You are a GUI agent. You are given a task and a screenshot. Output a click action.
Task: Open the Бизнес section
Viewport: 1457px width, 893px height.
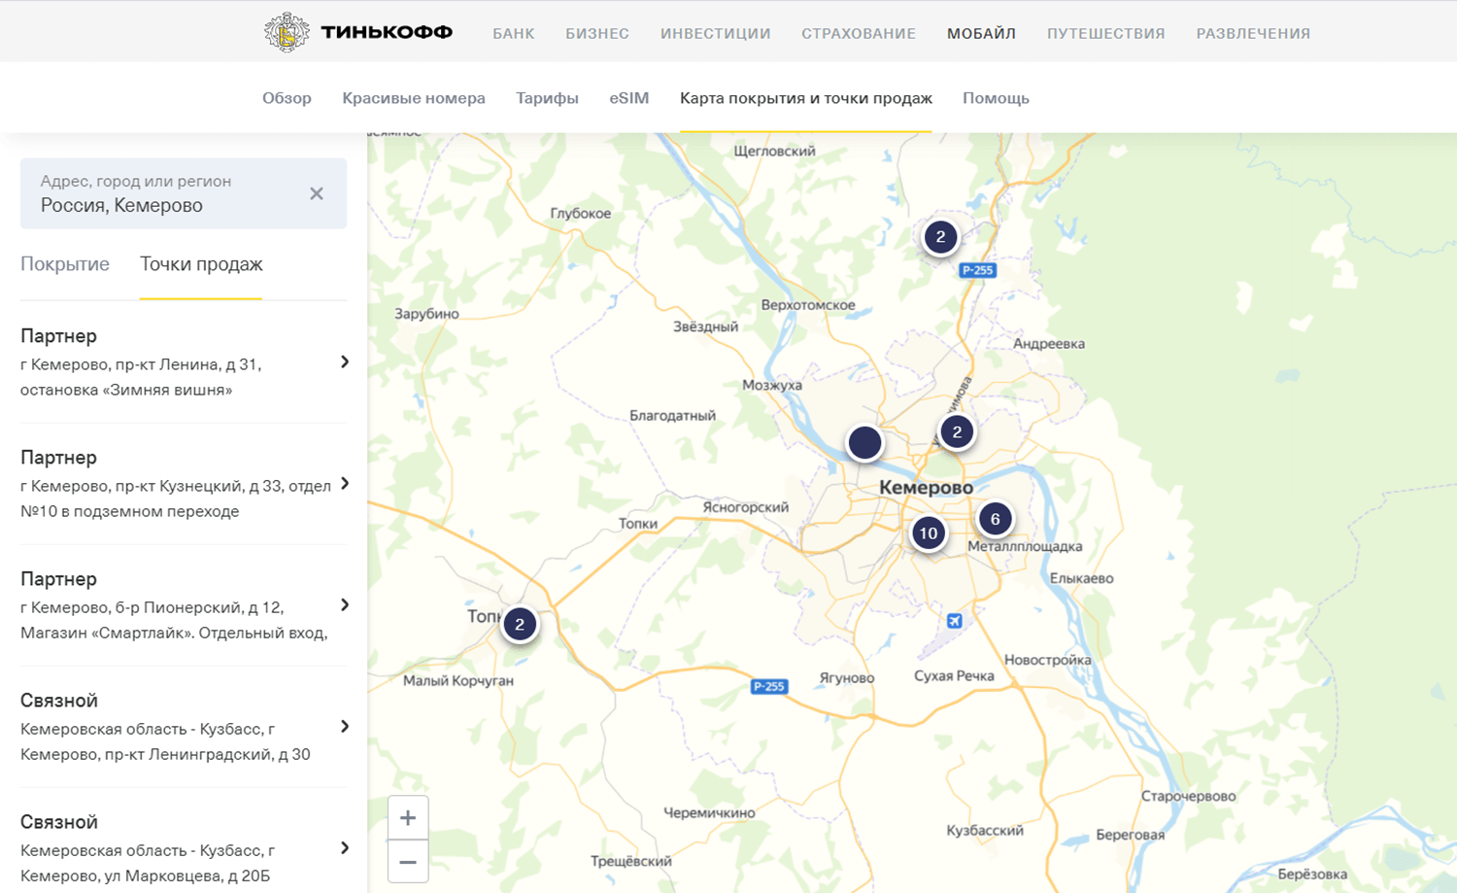(x=597, y=33)
